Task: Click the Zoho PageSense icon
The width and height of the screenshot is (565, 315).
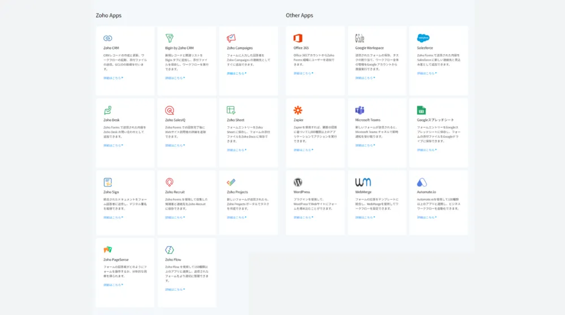Action: tap(108, 250)
